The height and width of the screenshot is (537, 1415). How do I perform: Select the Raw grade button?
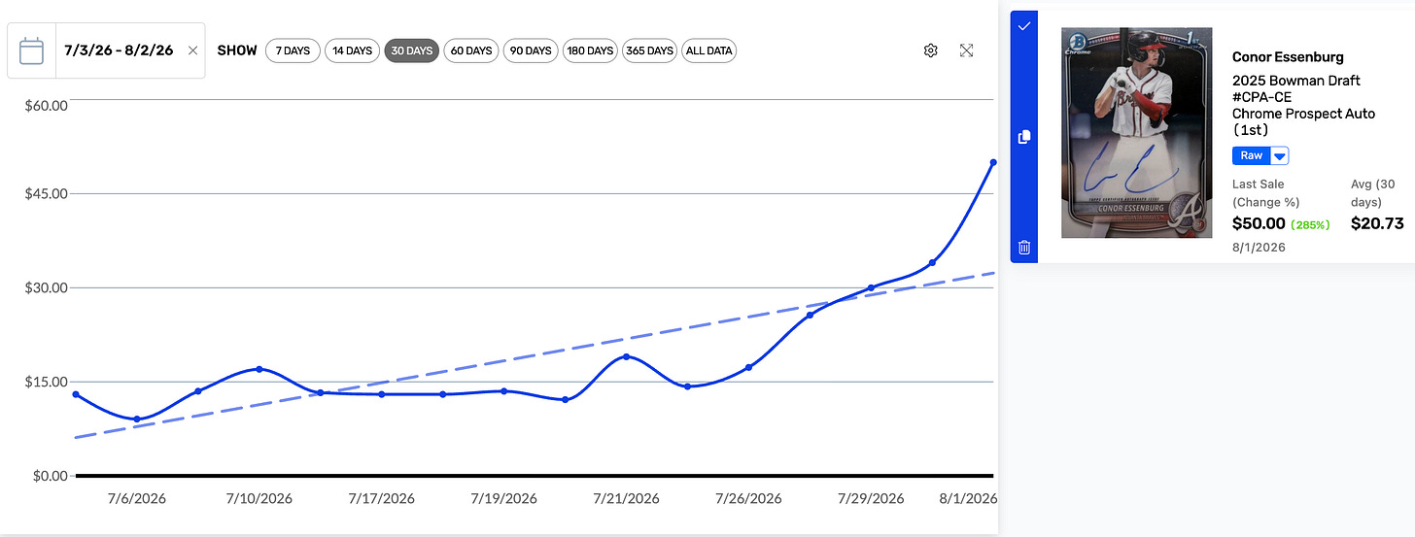1252,155
